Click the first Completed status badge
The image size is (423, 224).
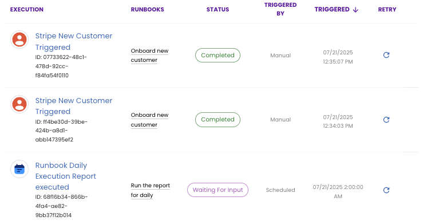tap(218, 56)
